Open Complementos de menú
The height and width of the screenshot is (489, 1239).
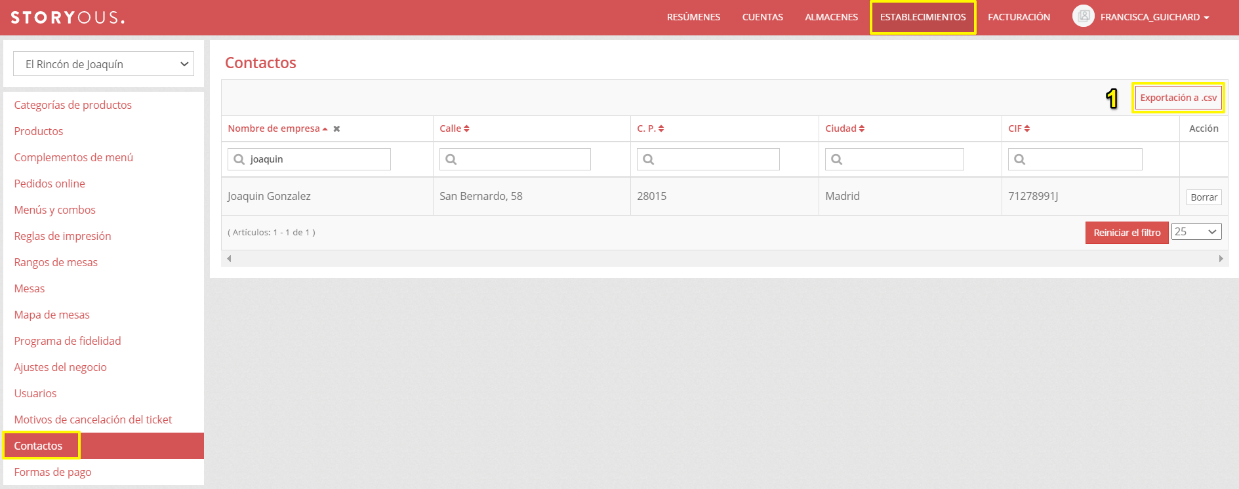73,157
